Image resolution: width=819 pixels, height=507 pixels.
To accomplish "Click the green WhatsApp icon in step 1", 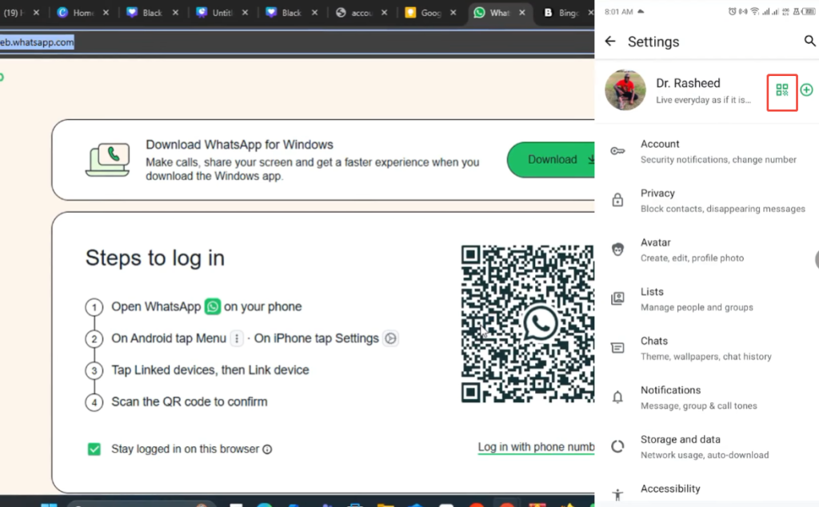I will click(x=213, y=306).
